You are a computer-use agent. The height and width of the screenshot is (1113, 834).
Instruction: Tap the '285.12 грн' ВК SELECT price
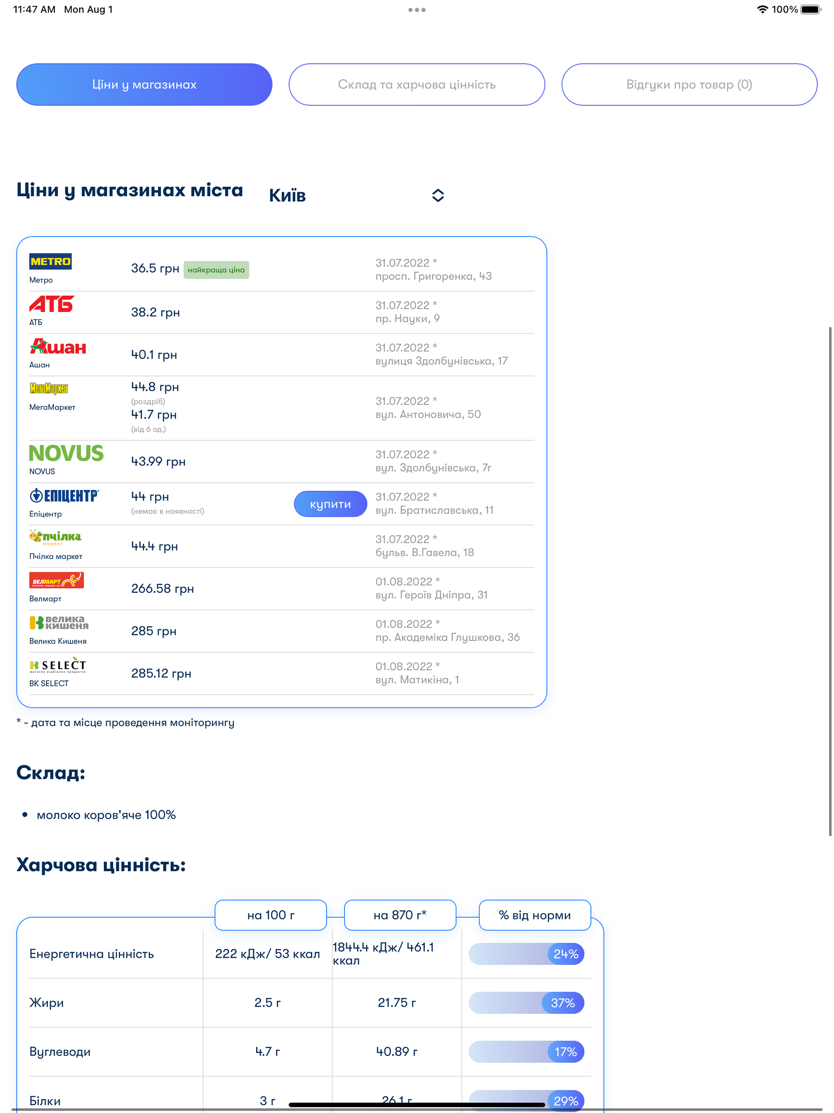click(161, 673)
